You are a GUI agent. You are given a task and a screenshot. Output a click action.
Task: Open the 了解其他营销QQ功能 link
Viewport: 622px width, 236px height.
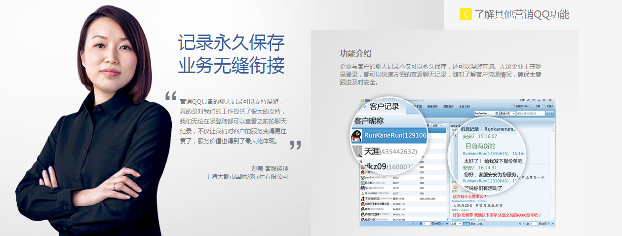pos(522,14)
